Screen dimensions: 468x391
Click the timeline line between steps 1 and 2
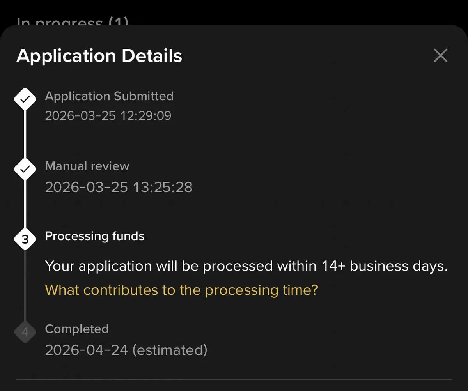25,134
